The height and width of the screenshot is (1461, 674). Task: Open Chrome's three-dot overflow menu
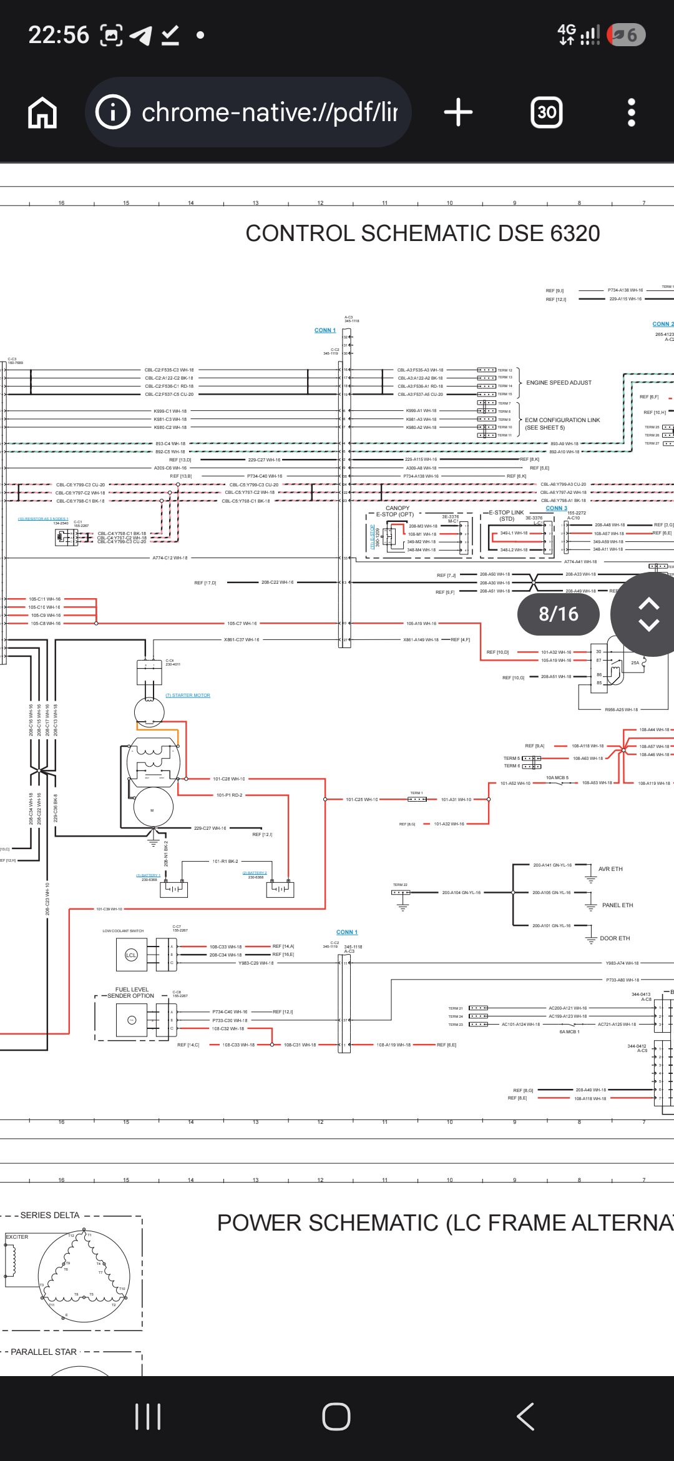tap(632, 112)
